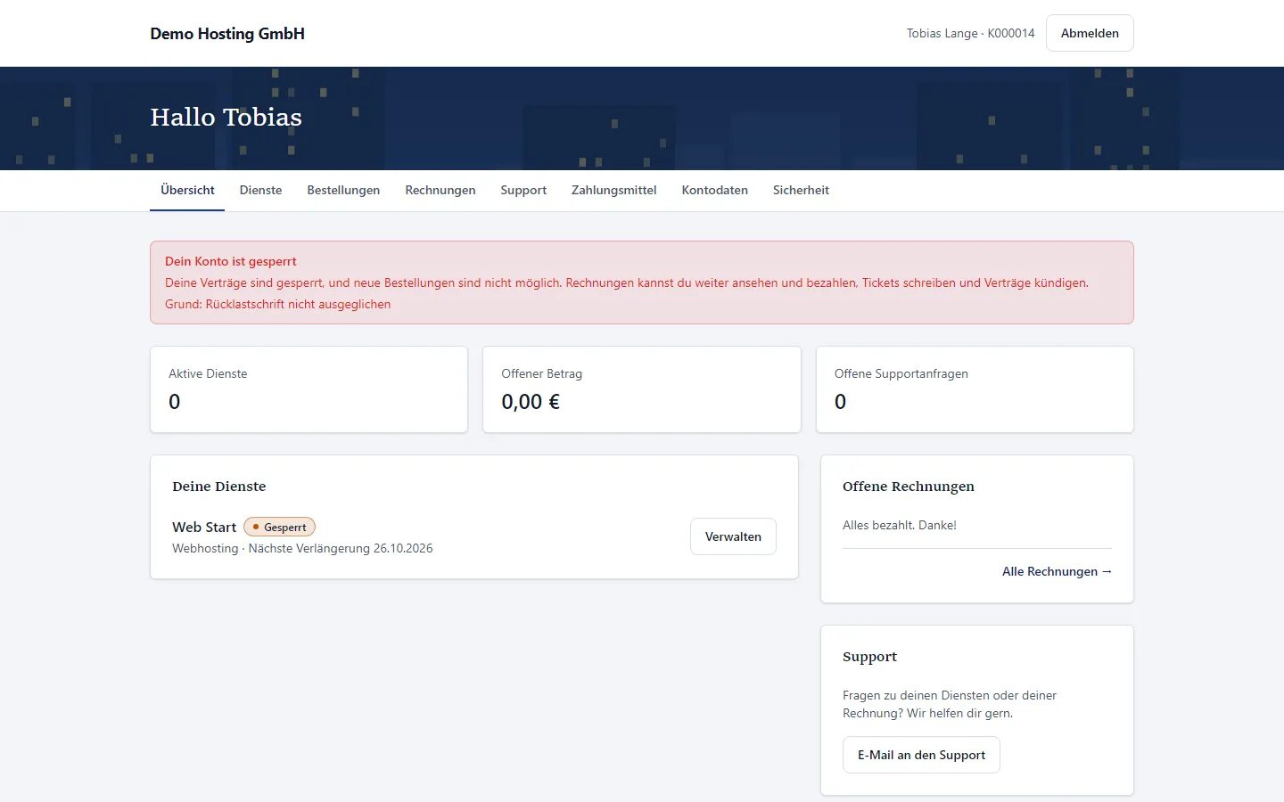Click 'Nächste Verlängerung 26.10.2026' text
The image size is (1284, 802).
pyautogui.click(x=340, y=548)
